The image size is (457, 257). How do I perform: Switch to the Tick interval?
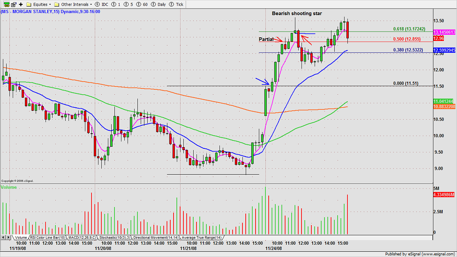(x=176, y=5)
